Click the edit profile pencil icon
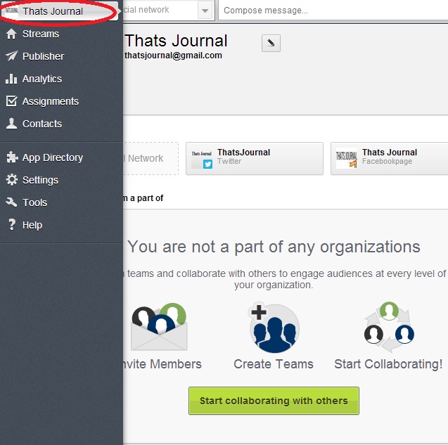The width and height of the screenshot is (448, 445). 271,43
